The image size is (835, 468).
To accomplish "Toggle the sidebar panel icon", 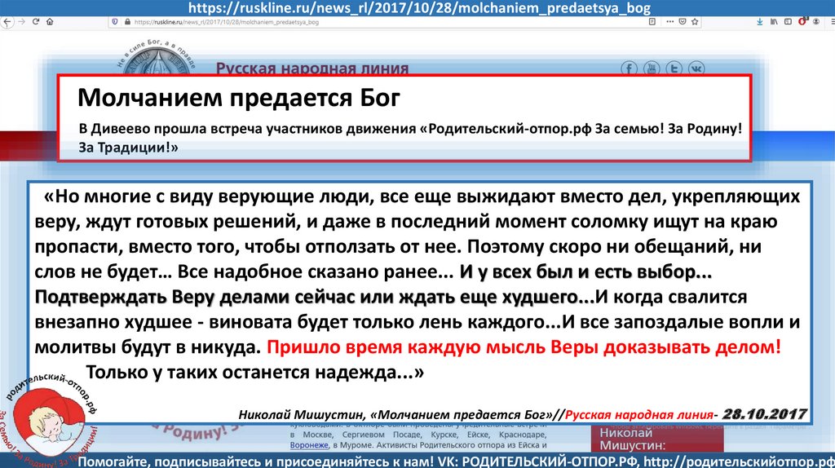I will 789,22.
